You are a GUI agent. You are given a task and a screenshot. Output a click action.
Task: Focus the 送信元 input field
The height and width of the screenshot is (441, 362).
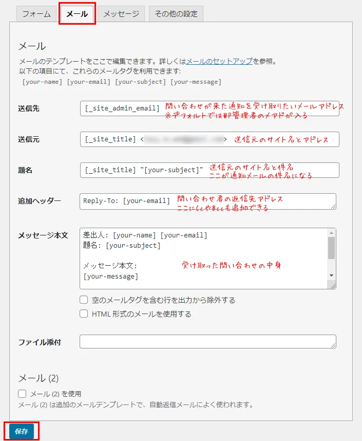point(209,139)
